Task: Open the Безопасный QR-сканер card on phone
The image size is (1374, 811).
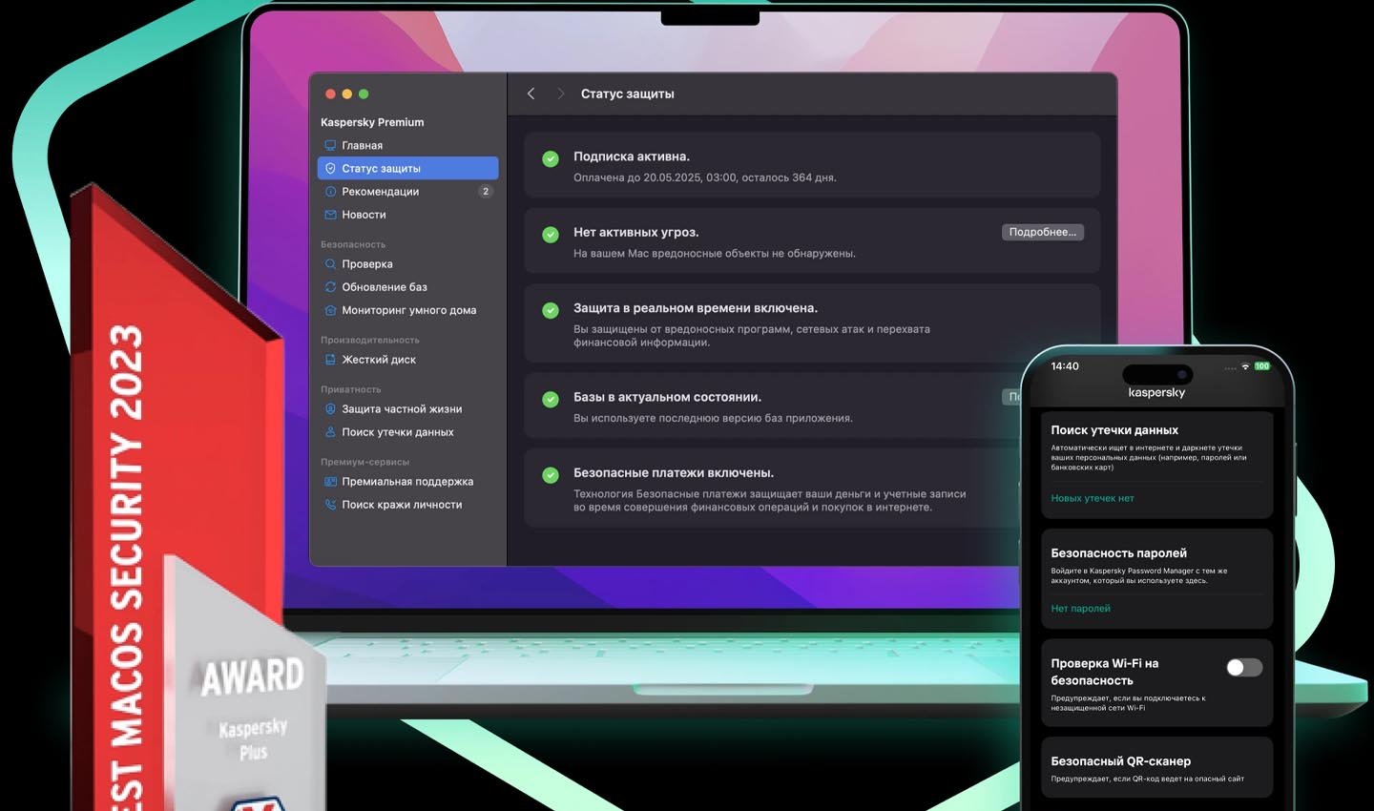Action: pyautogui.click(x=1156, y=769)
